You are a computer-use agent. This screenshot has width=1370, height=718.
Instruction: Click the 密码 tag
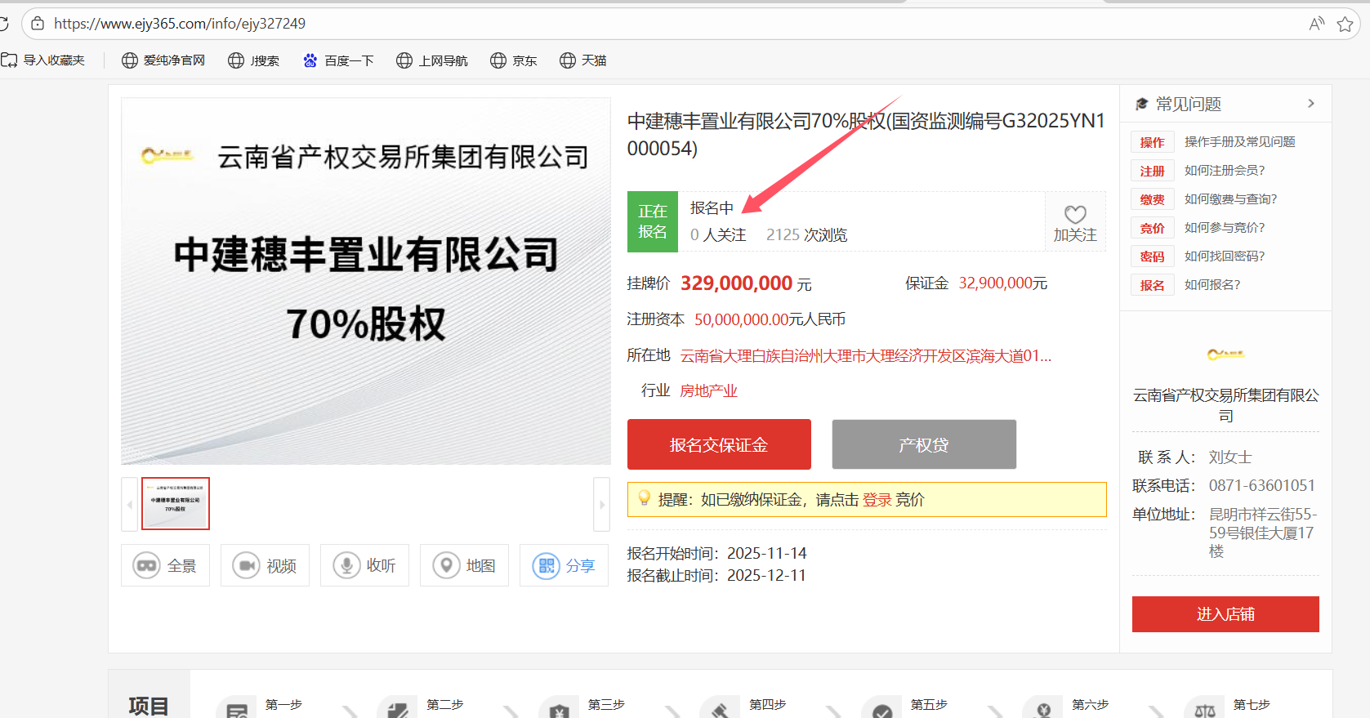[x=1153, y=256]
